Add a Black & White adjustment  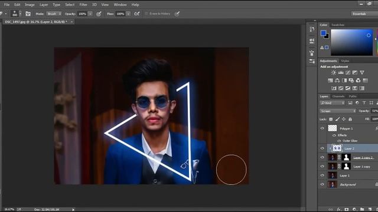coord(344,81)
